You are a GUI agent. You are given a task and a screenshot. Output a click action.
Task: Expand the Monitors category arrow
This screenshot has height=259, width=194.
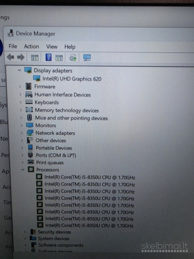coord(21,125)
